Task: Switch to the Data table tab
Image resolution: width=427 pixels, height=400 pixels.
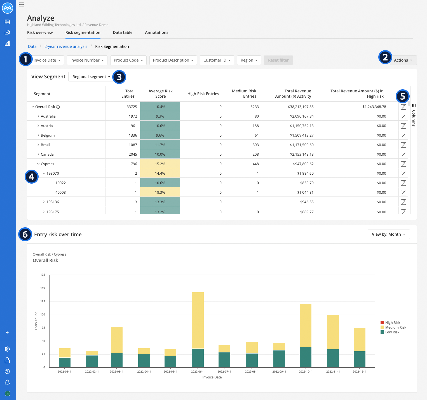Action: (x=123, y=32)
